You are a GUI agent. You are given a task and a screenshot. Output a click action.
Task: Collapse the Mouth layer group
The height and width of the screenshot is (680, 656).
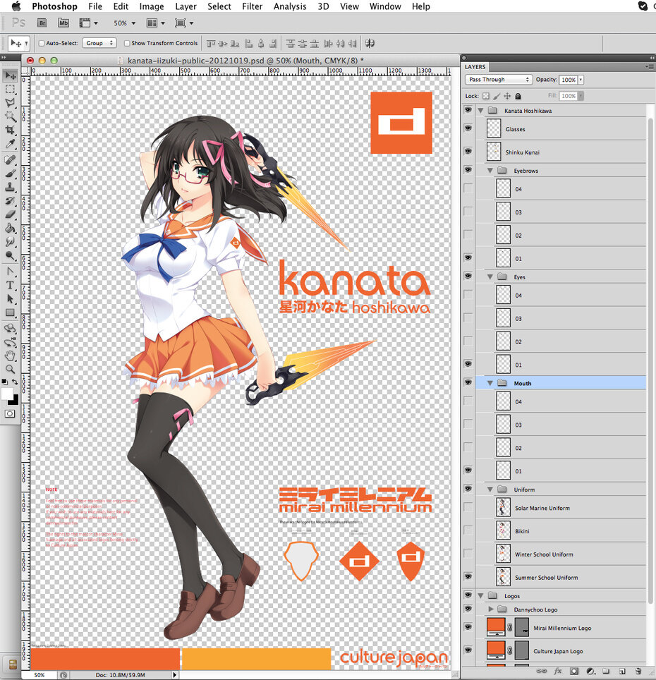pyautogui.click(x=490, y=383)
